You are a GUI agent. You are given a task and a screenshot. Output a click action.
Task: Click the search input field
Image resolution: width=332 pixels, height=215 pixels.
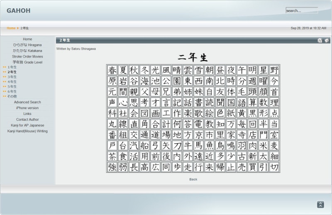coord(302,10)
